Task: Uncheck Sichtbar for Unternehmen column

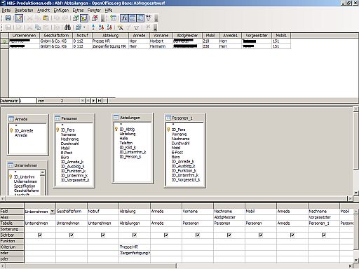Action: [40, 235]
